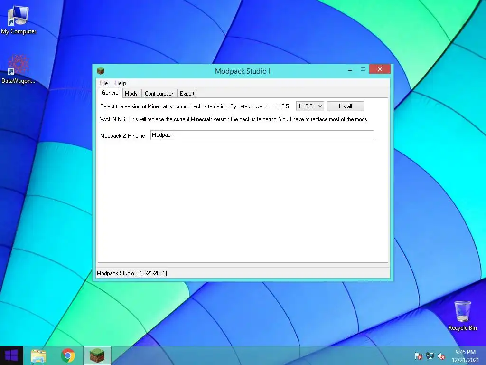
Task: Open the clock showing 9:45 PM
Action: (465, 356)
